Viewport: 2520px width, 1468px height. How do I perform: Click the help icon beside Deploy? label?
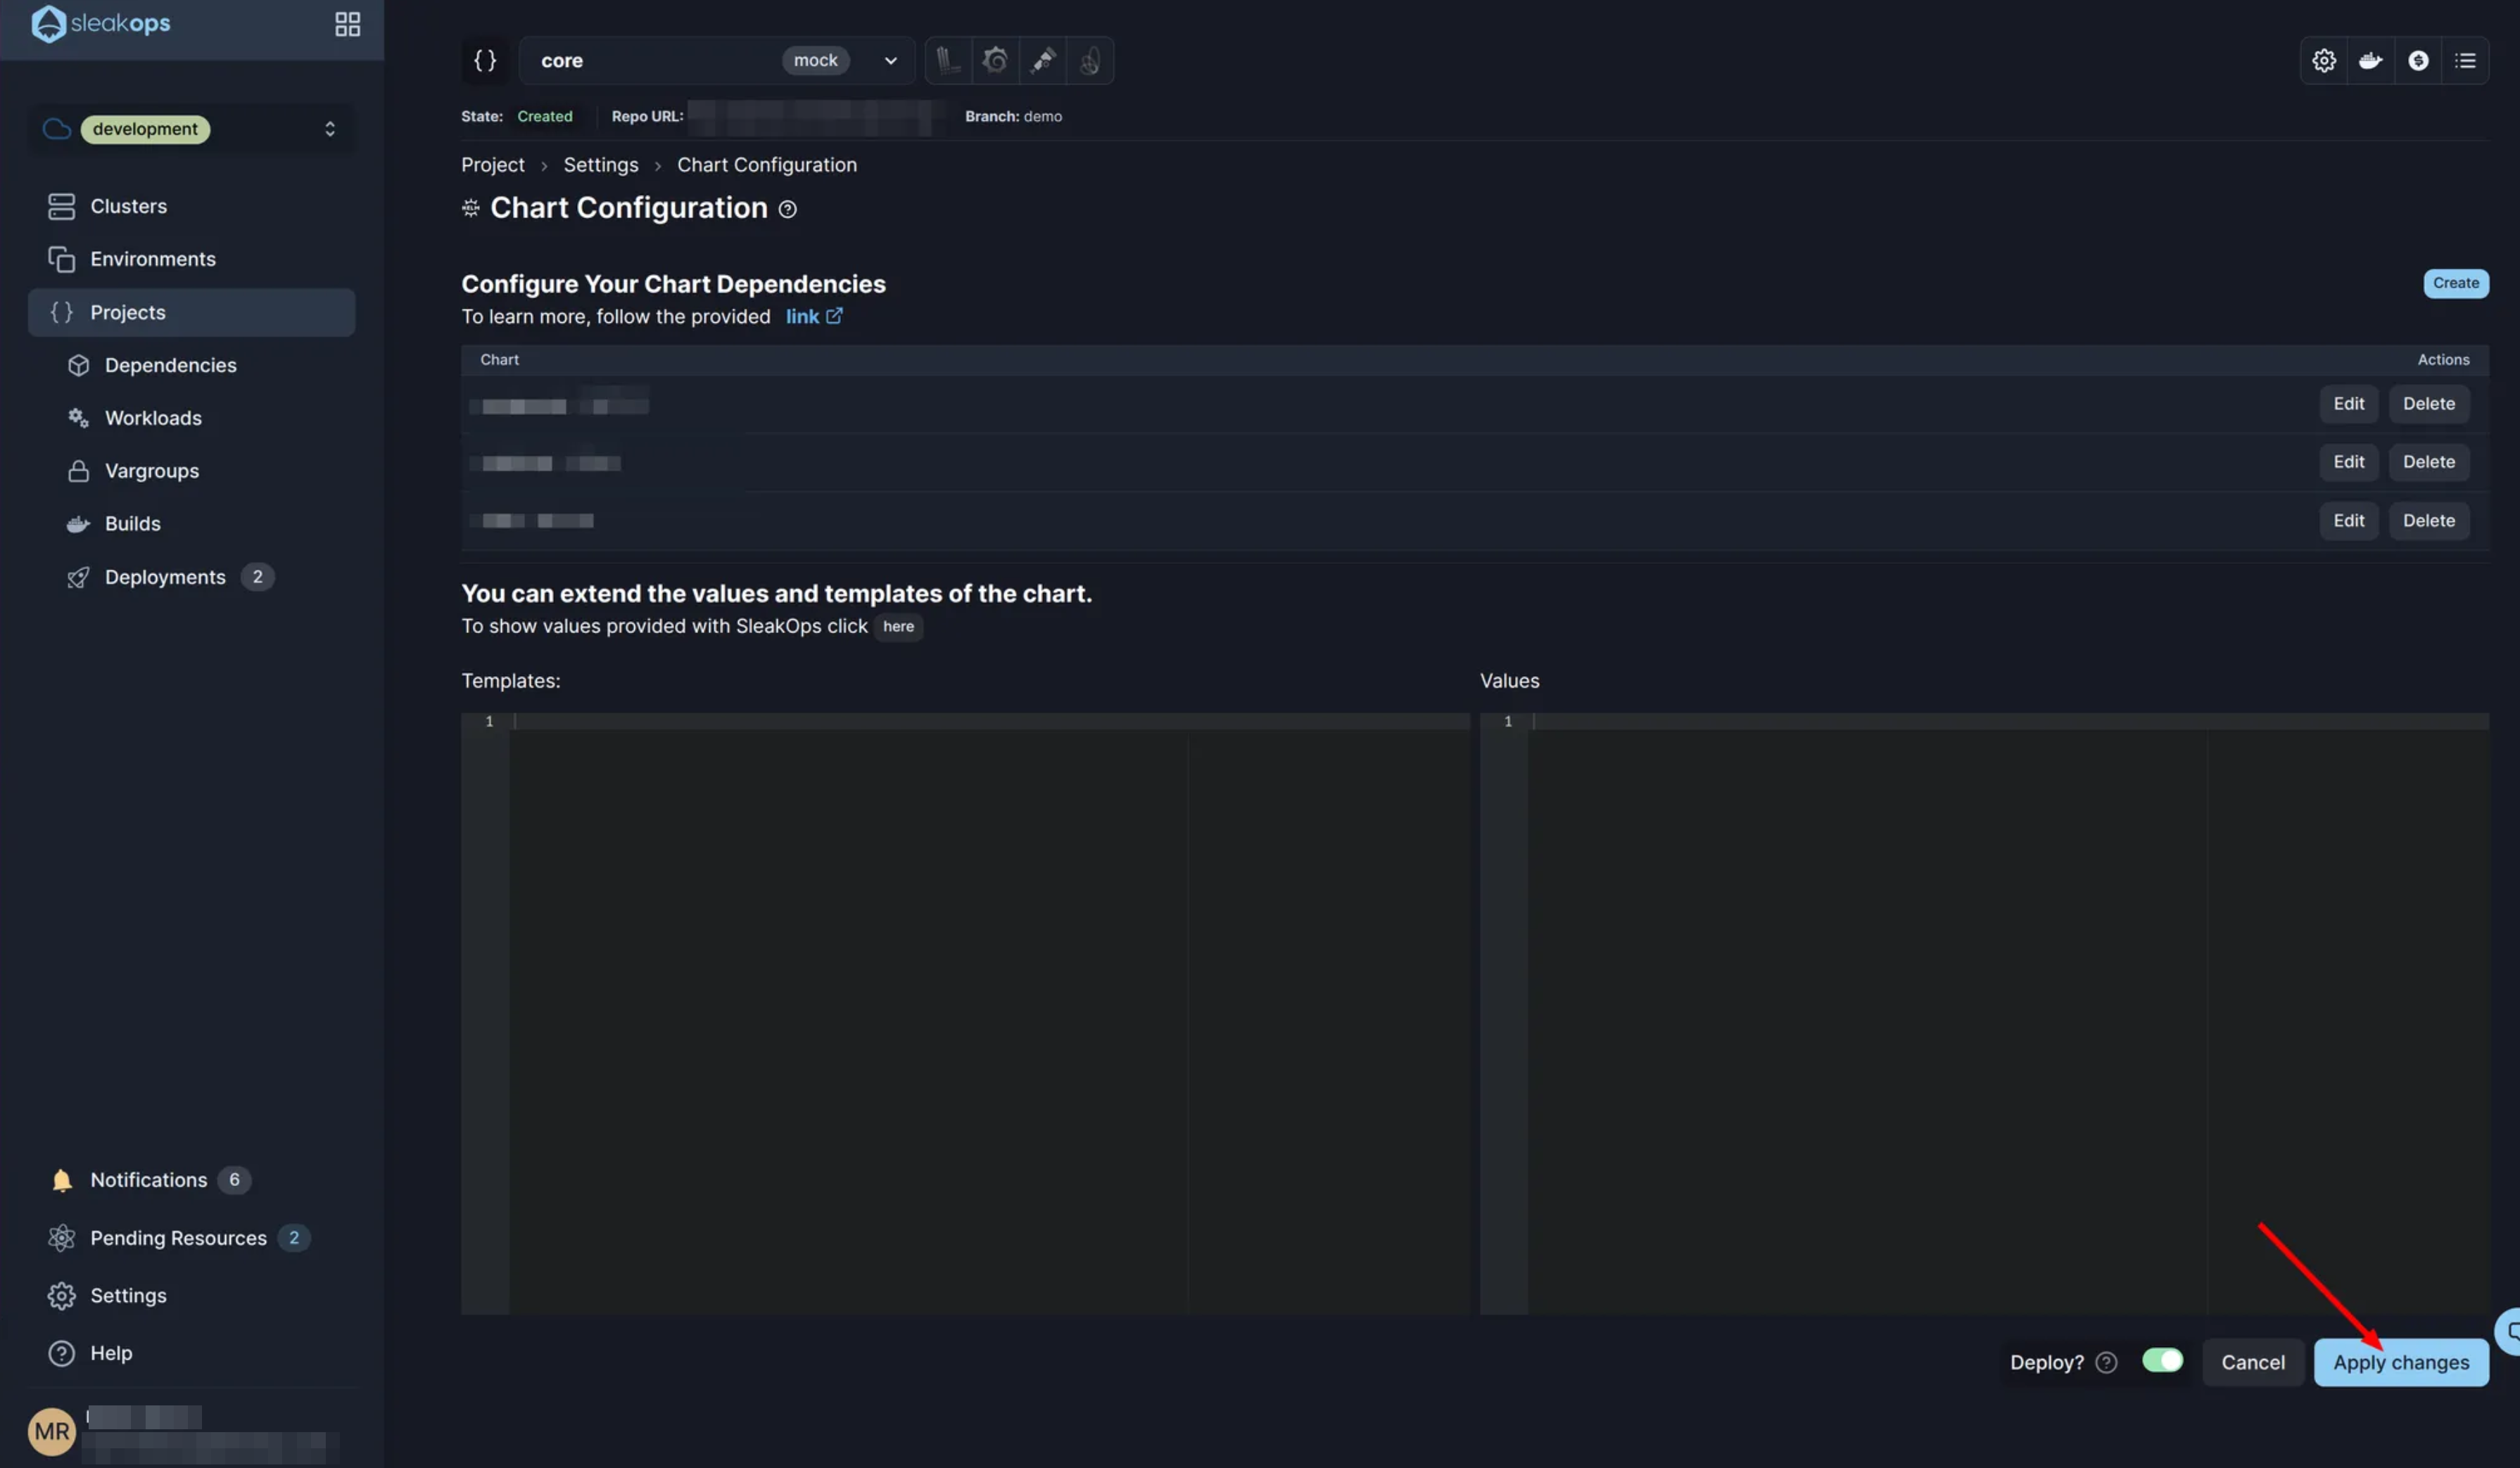(x=2106, y=1362)
